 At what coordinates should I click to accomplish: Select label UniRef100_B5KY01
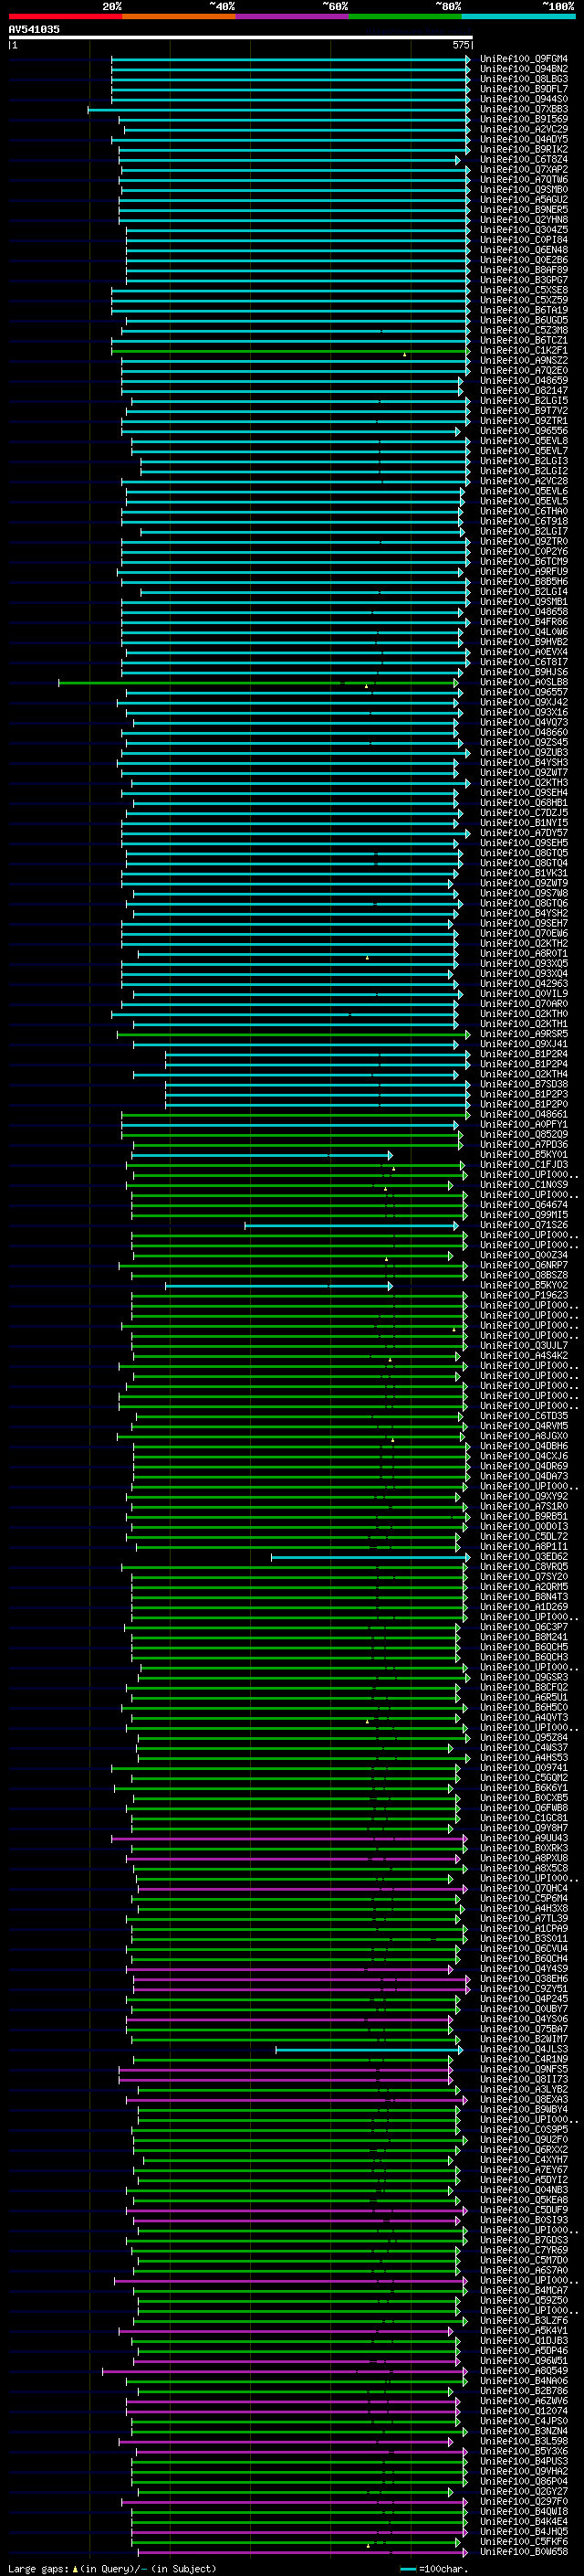(524, 1154)
